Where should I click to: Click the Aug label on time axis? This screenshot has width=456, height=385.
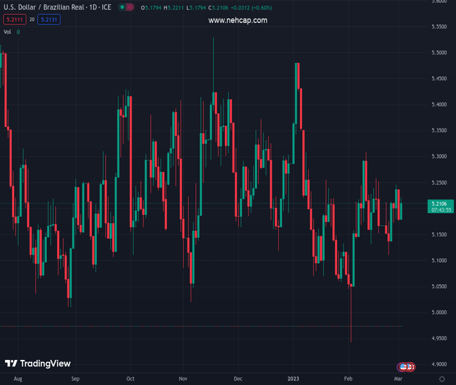click(17, 379)
